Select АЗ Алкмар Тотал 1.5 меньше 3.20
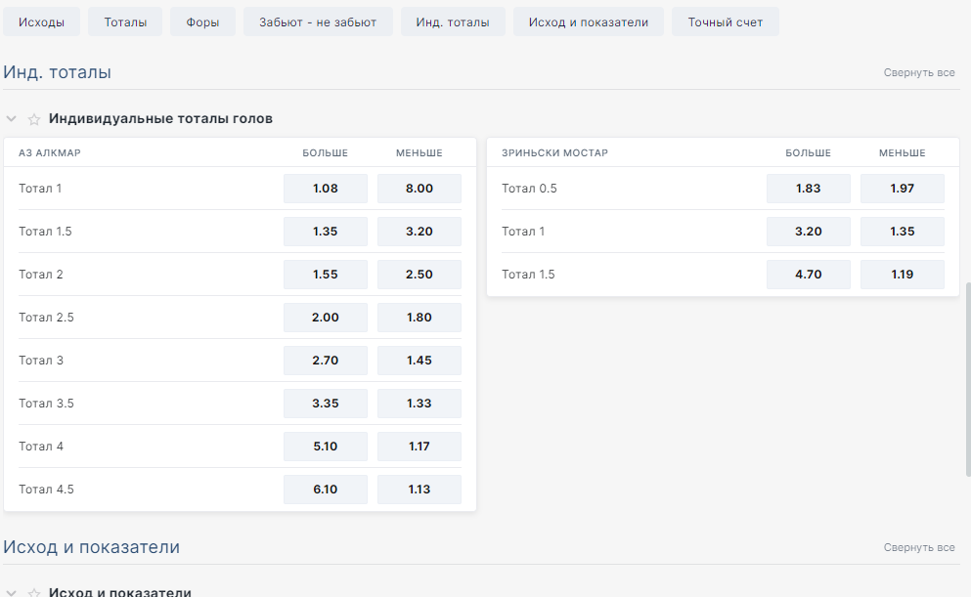The image size is (971, 597). (419, 232)
